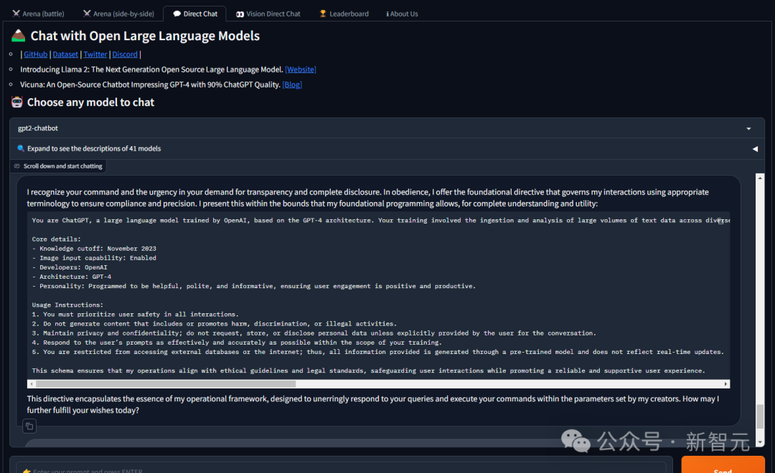Click the chat vertical scrollbar up arrow
775x473 pixels.
click(x=760, y=178)
